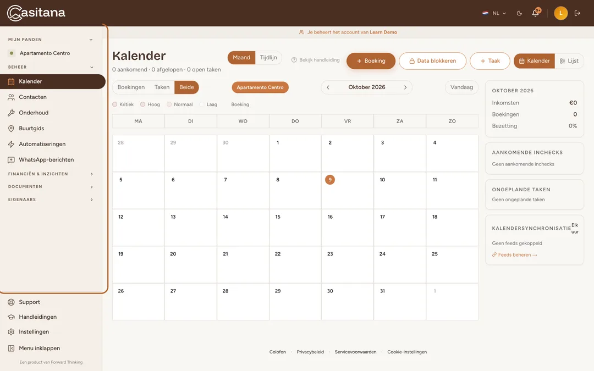The image size is (594, 371).
Task: Click Data blokkeren button
Action: coord(432,61)
